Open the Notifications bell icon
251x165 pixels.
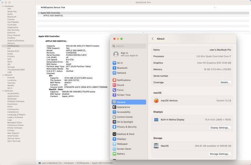point(114,80)
